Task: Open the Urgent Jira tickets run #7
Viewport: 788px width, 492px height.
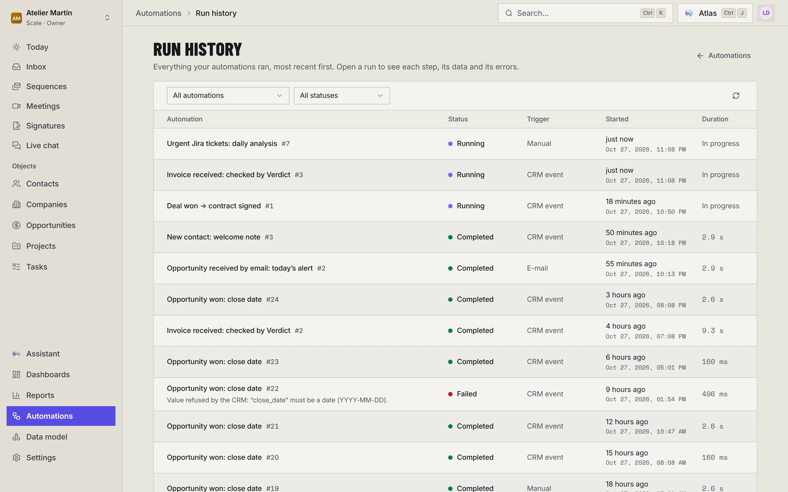Action: point(455,144)
